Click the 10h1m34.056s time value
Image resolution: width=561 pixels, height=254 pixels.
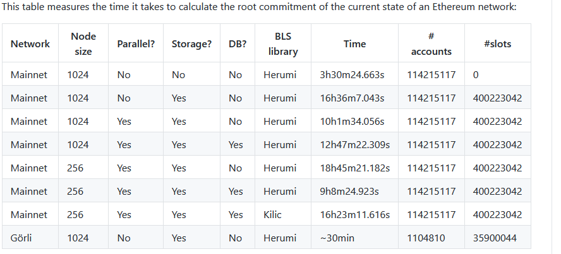(351, 122)
